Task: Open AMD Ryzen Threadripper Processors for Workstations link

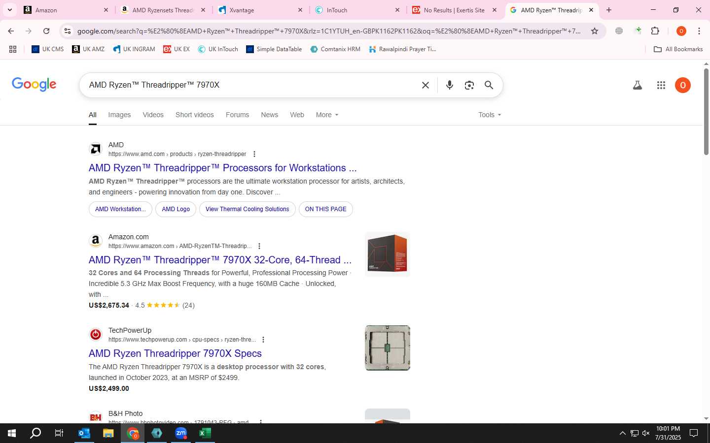Action: [223, 168]
